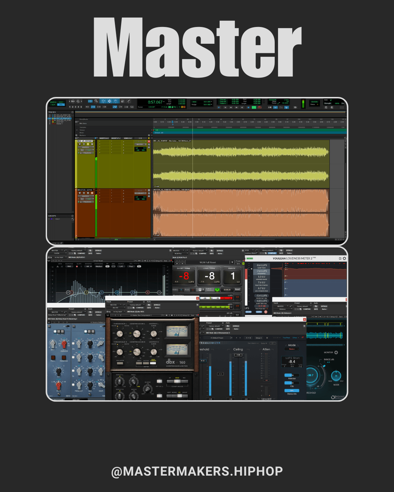Open the Dither tab in L4 Ultramaximizer
This screenshot has height=492, width=394.
coord(295,338)
